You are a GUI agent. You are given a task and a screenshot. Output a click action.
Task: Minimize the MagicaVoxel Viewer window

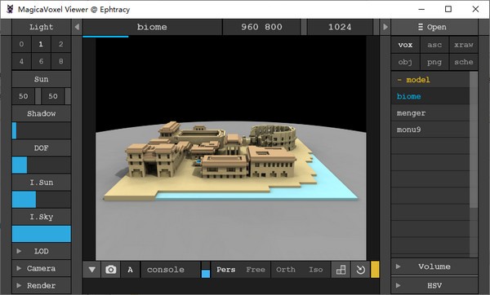click(x=421, y=9)
